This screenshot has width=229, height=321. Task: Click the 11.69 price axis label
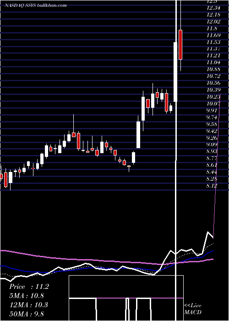pyautogui.click(x=213, y=35)
